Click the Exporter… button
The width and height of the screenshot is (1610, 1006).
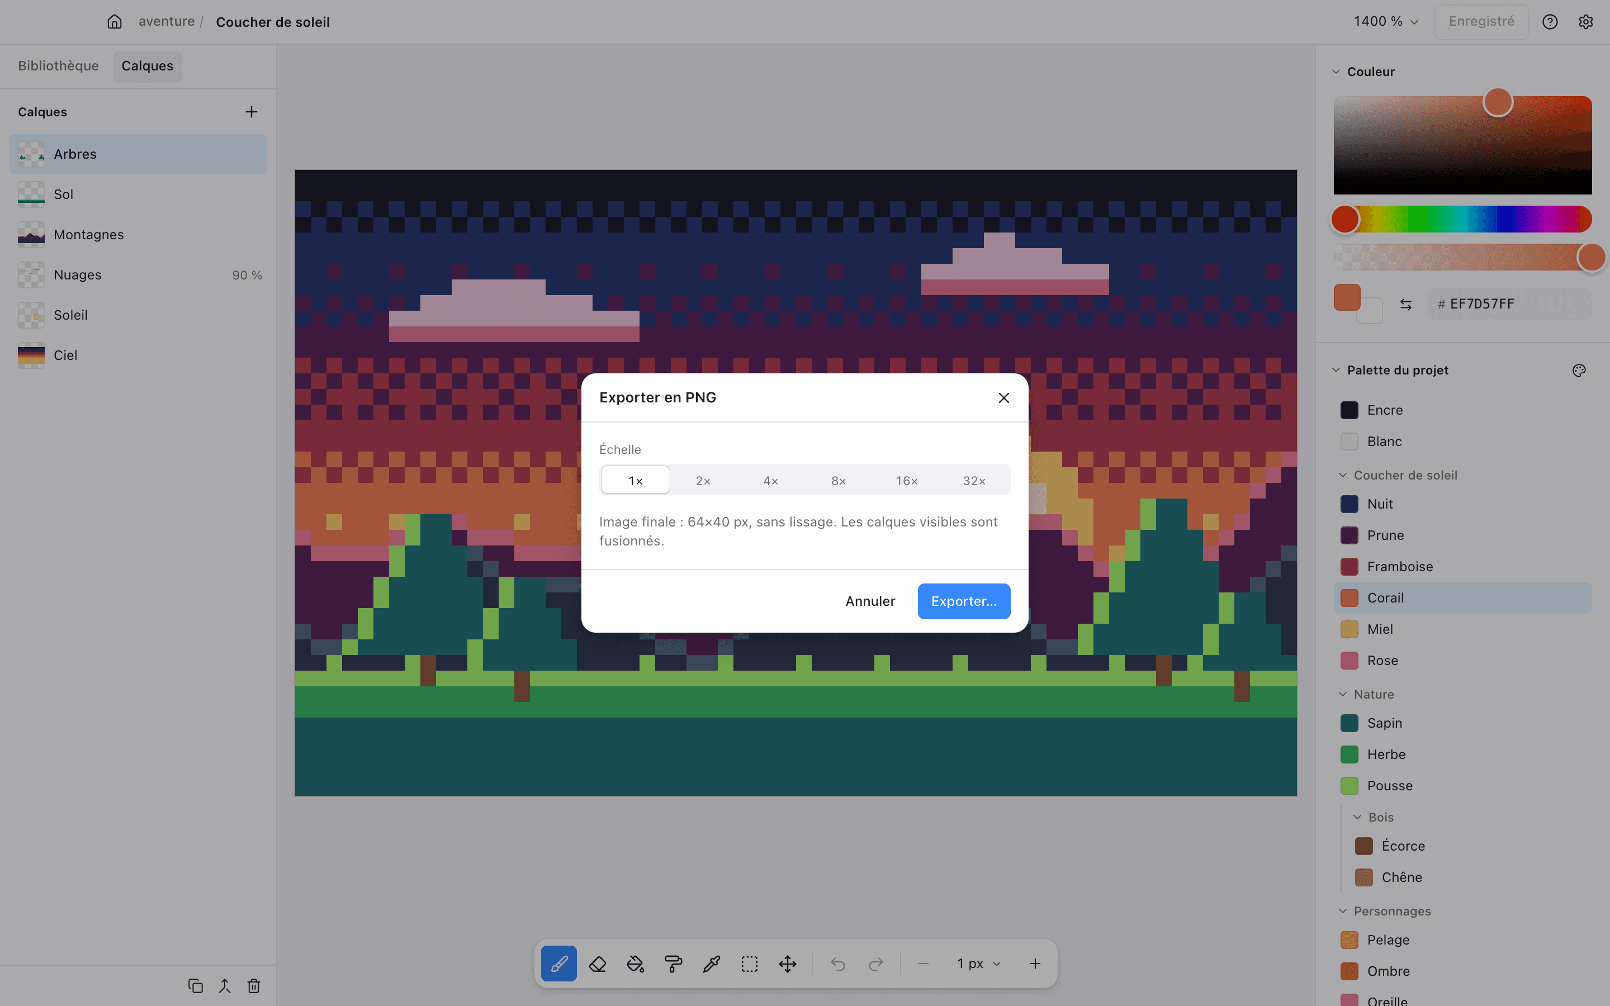coord(964,601)
